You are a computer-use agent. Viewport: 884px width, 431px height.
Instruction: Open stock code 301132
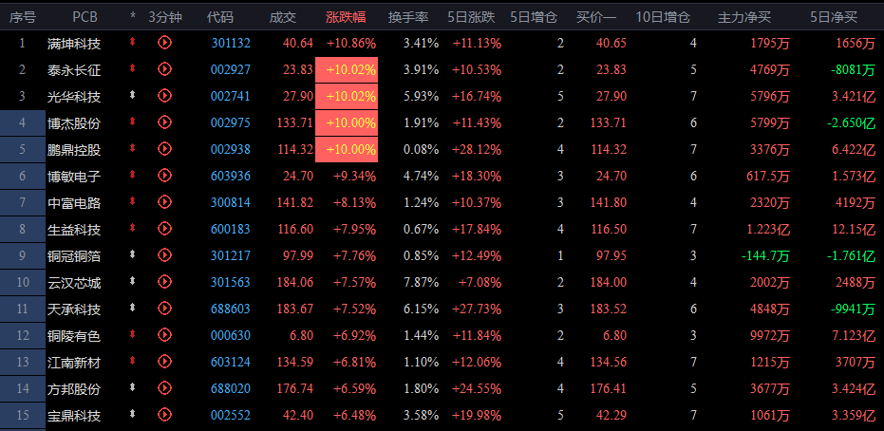click(231, 43)
